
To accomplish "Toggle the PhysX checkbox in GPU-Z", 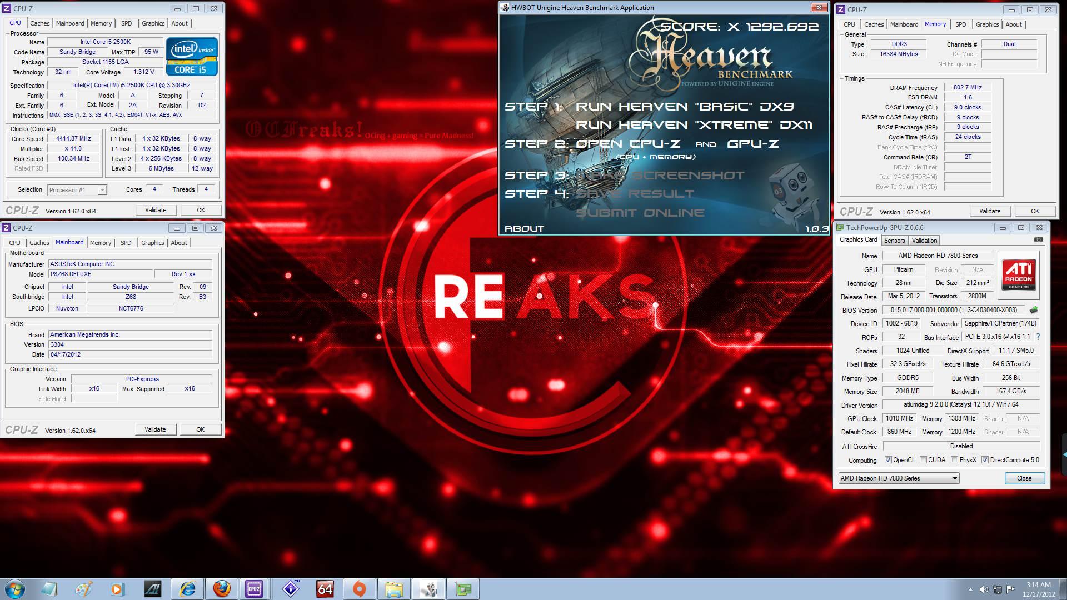I will click(x=954, y=460).
